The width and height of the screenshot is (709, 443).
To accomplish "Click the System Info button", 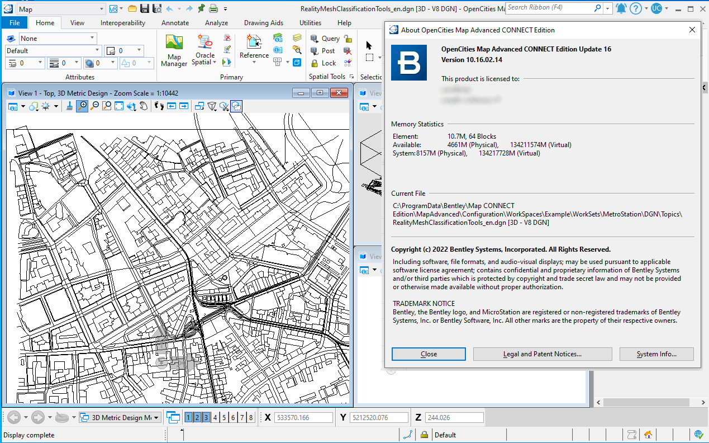I will click(x=656, y=354).
